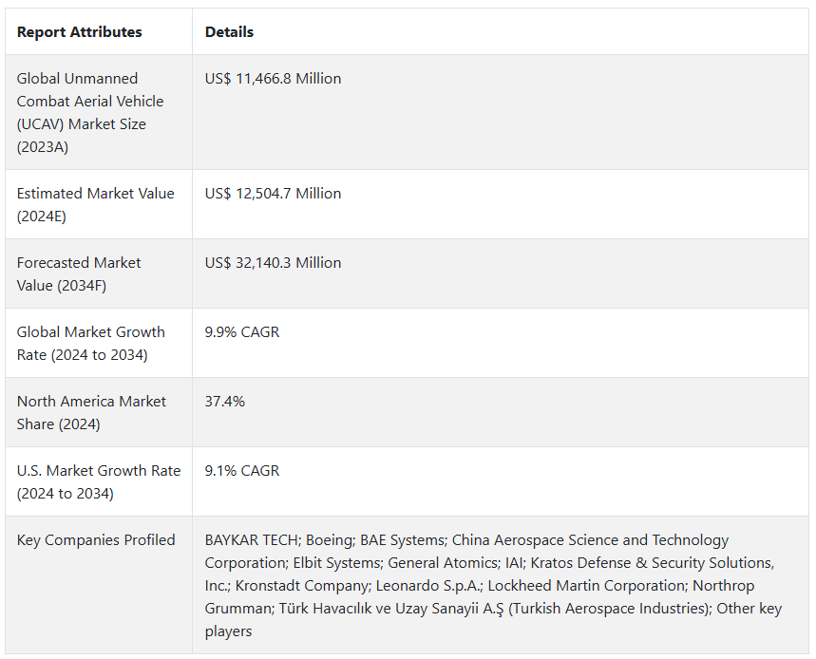Image resolution: width=816 pixels, height=659 pixels.
Task: Click the US$ 32,140.3 Million value
Action: pyautogui.click(x=273, y=263)
